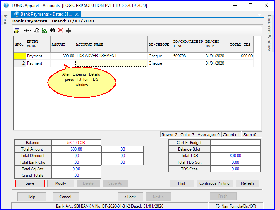Viewport: 275px width, 210px height.
Task: Close the Bank Payments tab
Action: pyautogui.click(x=77, y=14)
